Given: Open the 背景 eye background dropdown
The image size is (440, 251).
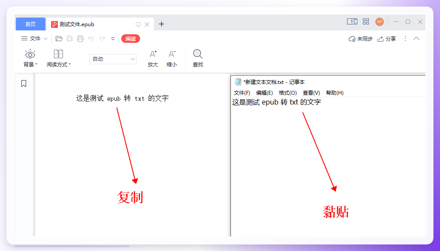Looking at the screenshot, I should pyautogui.click(x=30, y=58).
